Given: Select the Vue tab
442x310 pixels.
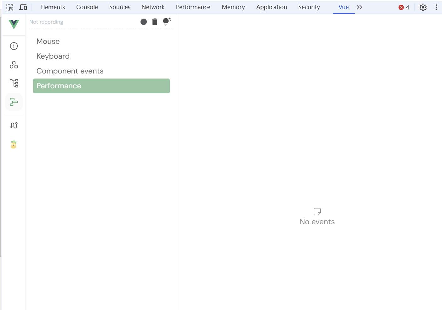Looking at the screenshot, I should pyautogui.click(x=344, y=7).
